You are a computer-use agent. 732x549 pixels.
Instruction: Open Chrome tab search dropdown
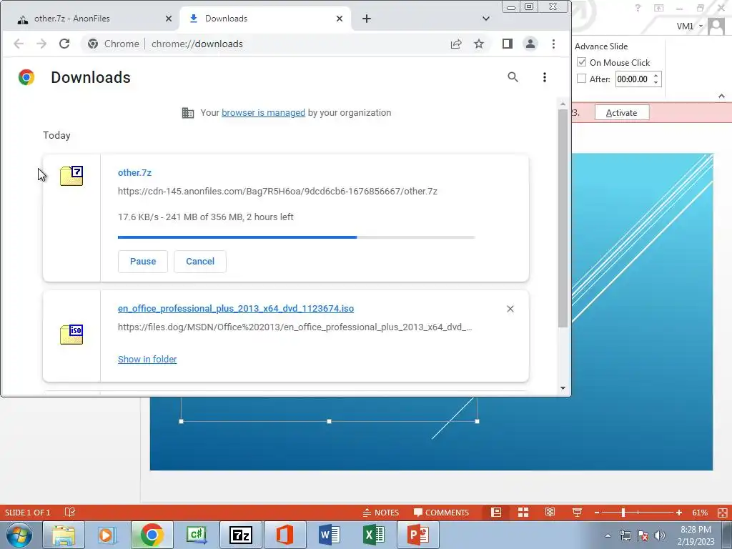pos(486,19)
